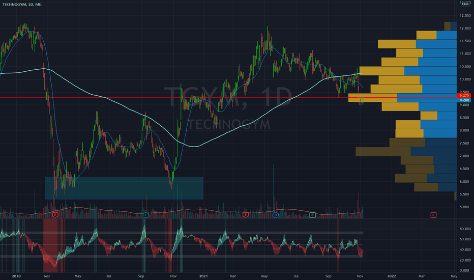Click the 11.500 price axis label
474x280 pixels.
point(465,41)
